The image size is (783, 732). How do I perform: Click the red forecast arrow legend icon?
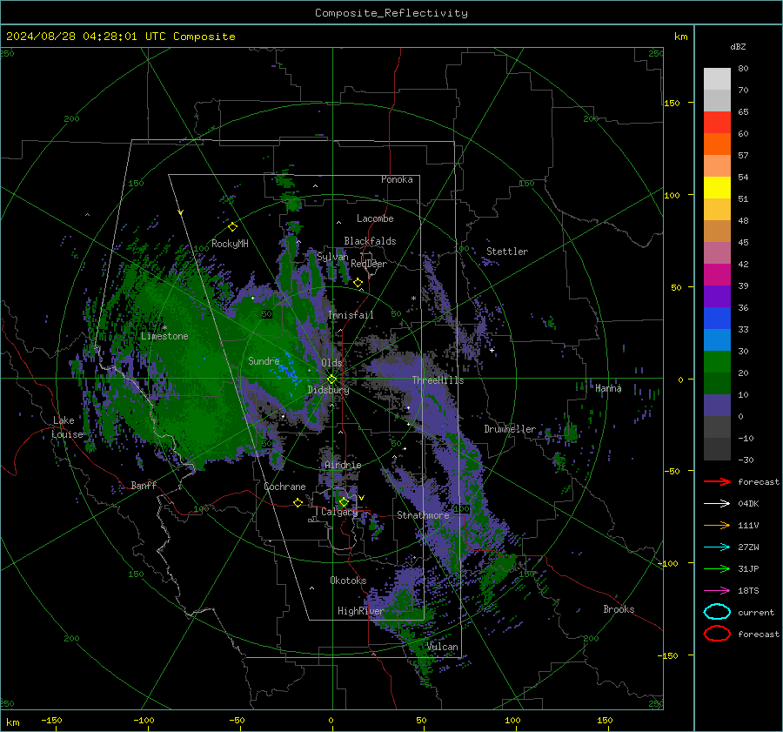[x=717, y=481]
